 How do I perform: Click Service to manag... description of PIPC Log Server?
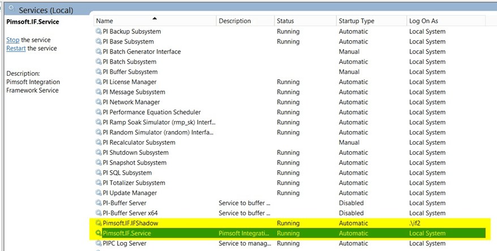point(245,244)
